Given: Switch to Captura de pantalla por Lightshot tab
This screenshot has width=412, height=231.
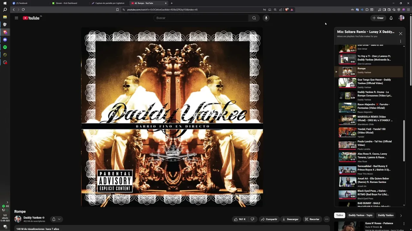Looking at the screenshot, I should tap(109, 3).
